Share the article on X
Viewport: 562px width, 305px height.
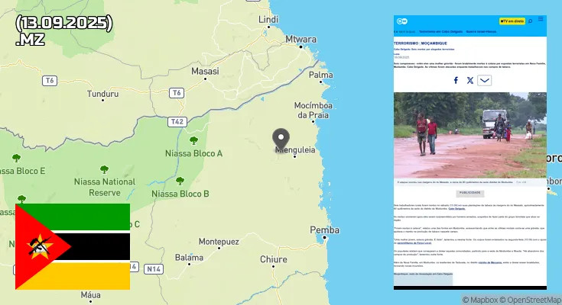(x=470, y=80)
